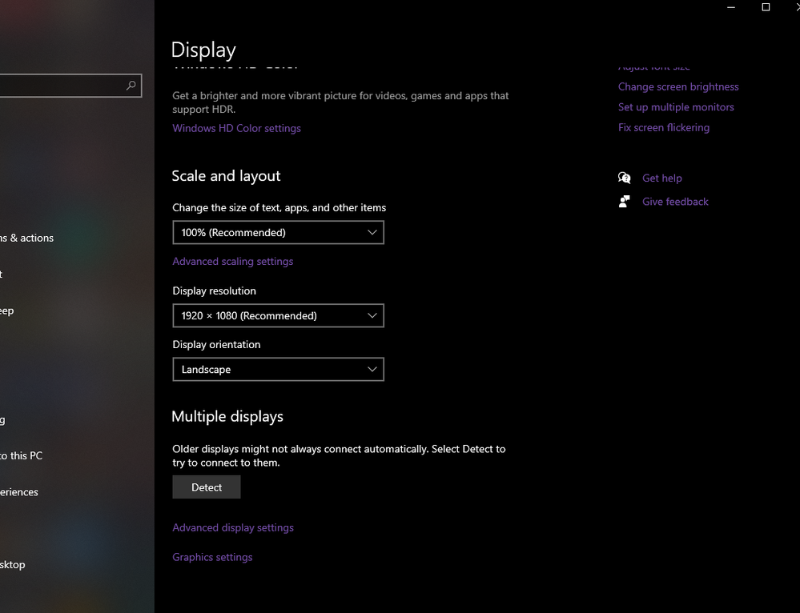Viewport: 800px width, 613px height.
Task: Select sidebar item ending in 'eep'
Action: (x=7, y=311)
